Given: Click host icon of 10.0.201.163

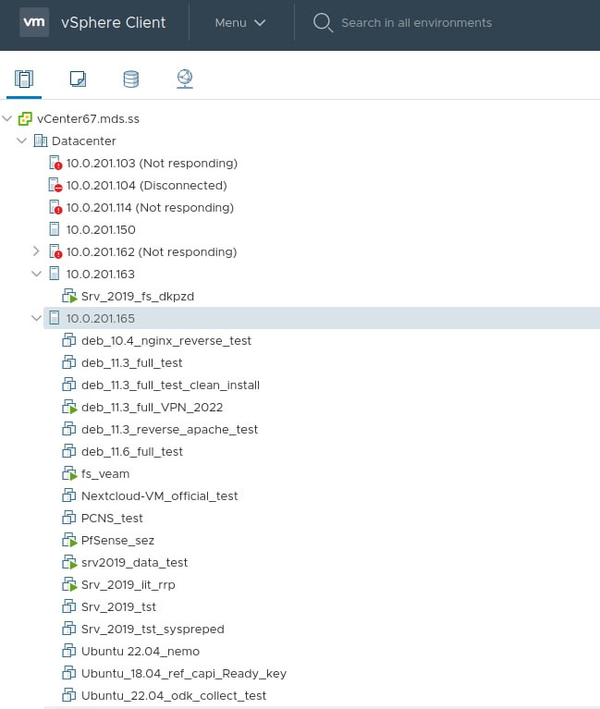Looking at the screenshot, I should click(54, 274).
